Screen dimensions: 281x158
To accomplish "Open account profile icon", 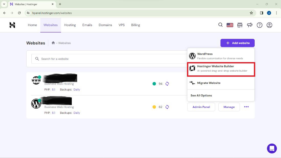I will pyautogui.click(x=269, y=25).
